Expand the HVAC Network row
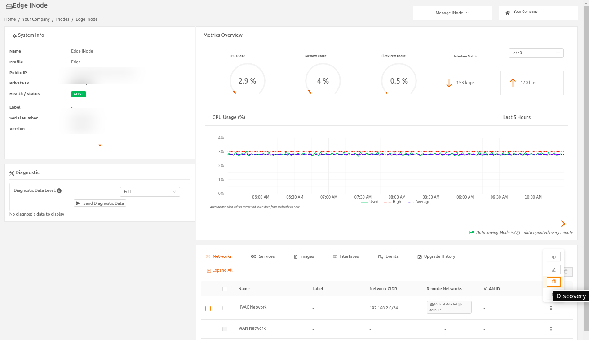Image resolution: width=589 pixels, height=340 pixels. point(208,308)
